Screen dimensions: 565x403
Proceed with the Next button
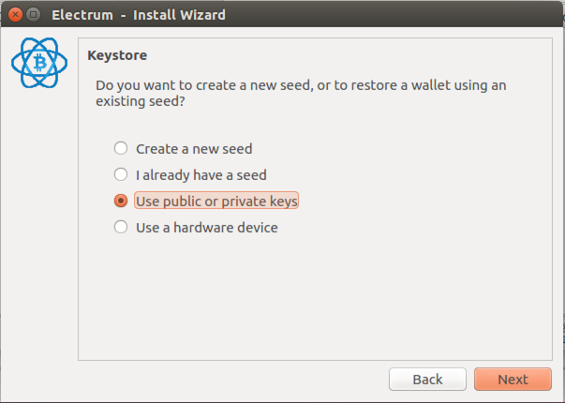click(x=513, y=380)
